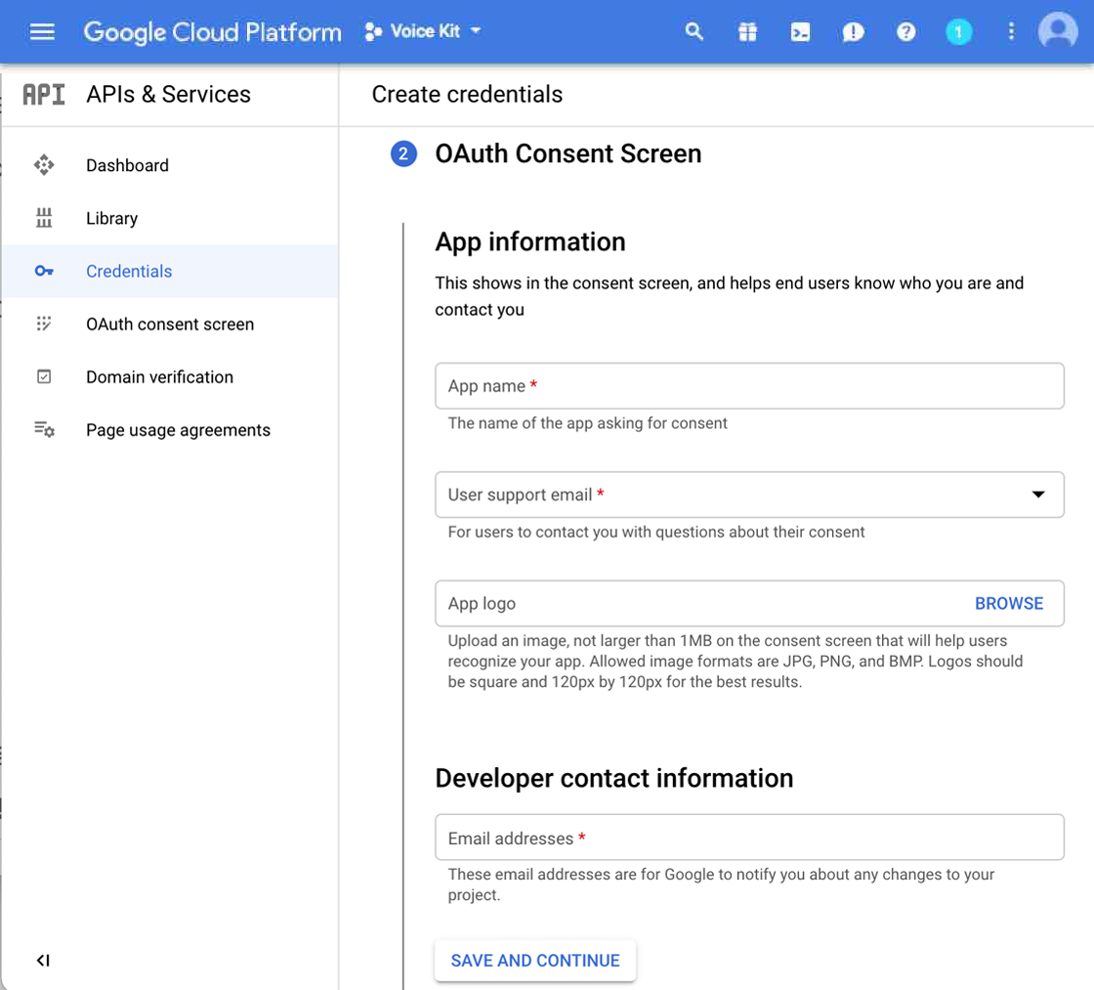Open the user account avatar
1094x990 pixels.
click(x=1058, y=30)
